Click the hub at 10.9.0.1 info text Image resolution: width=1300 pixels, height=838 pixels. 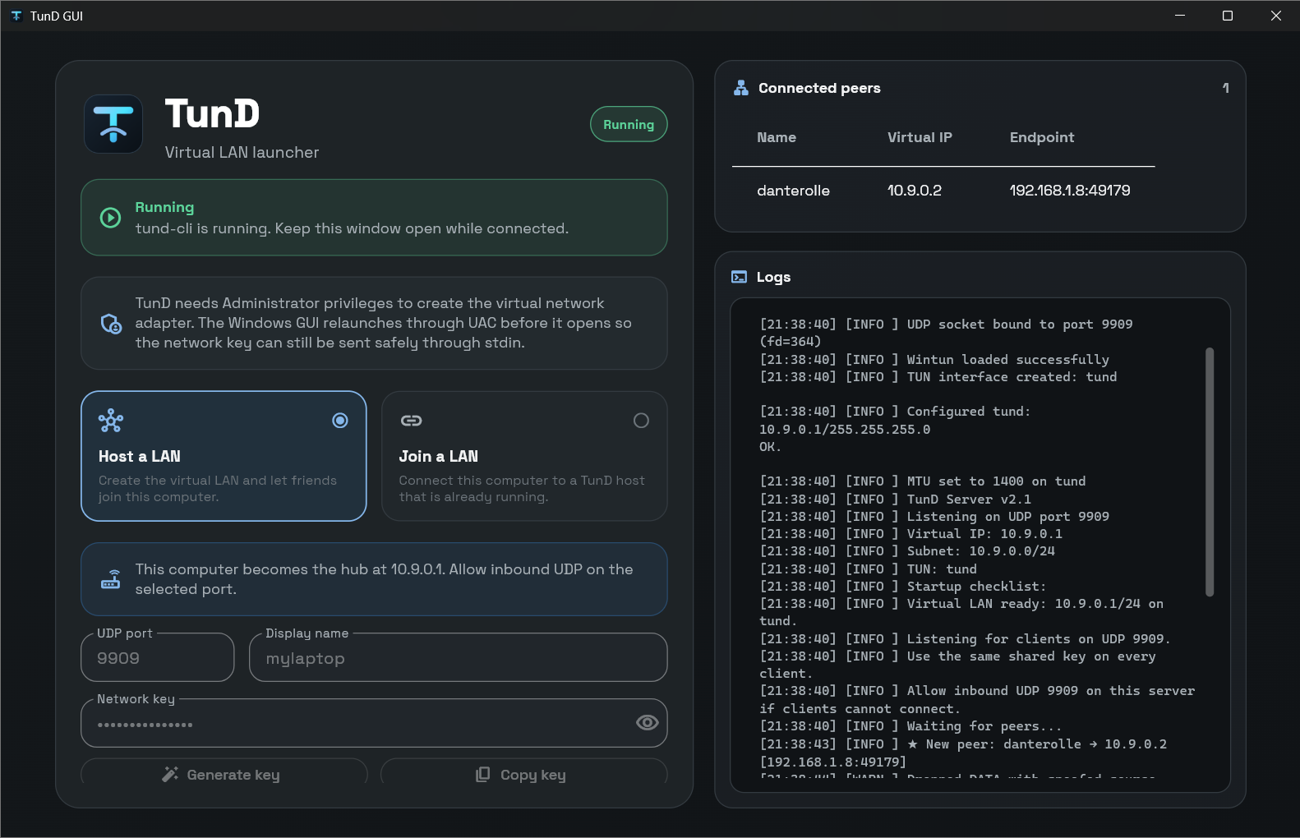(x=384, y=579)
